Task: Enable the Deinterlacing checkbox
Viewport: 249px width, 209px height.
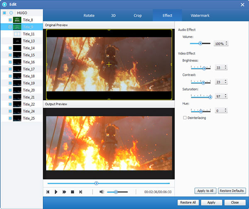Action: (x=185, y=118)
